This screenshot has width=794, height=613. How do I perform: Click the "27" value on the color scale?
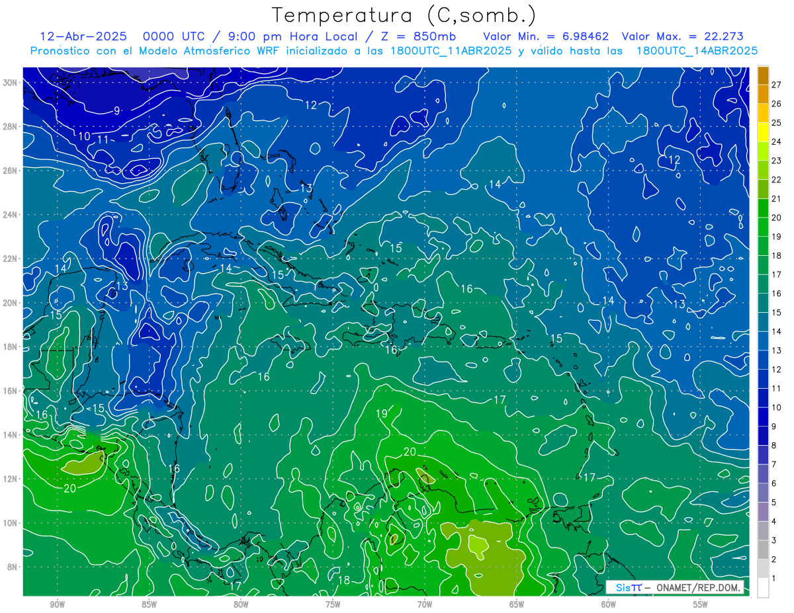coord(776,84)
